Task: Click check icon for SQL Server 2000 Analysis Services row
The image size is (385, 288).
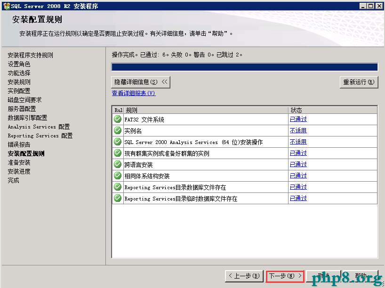Action: point(118,142)
